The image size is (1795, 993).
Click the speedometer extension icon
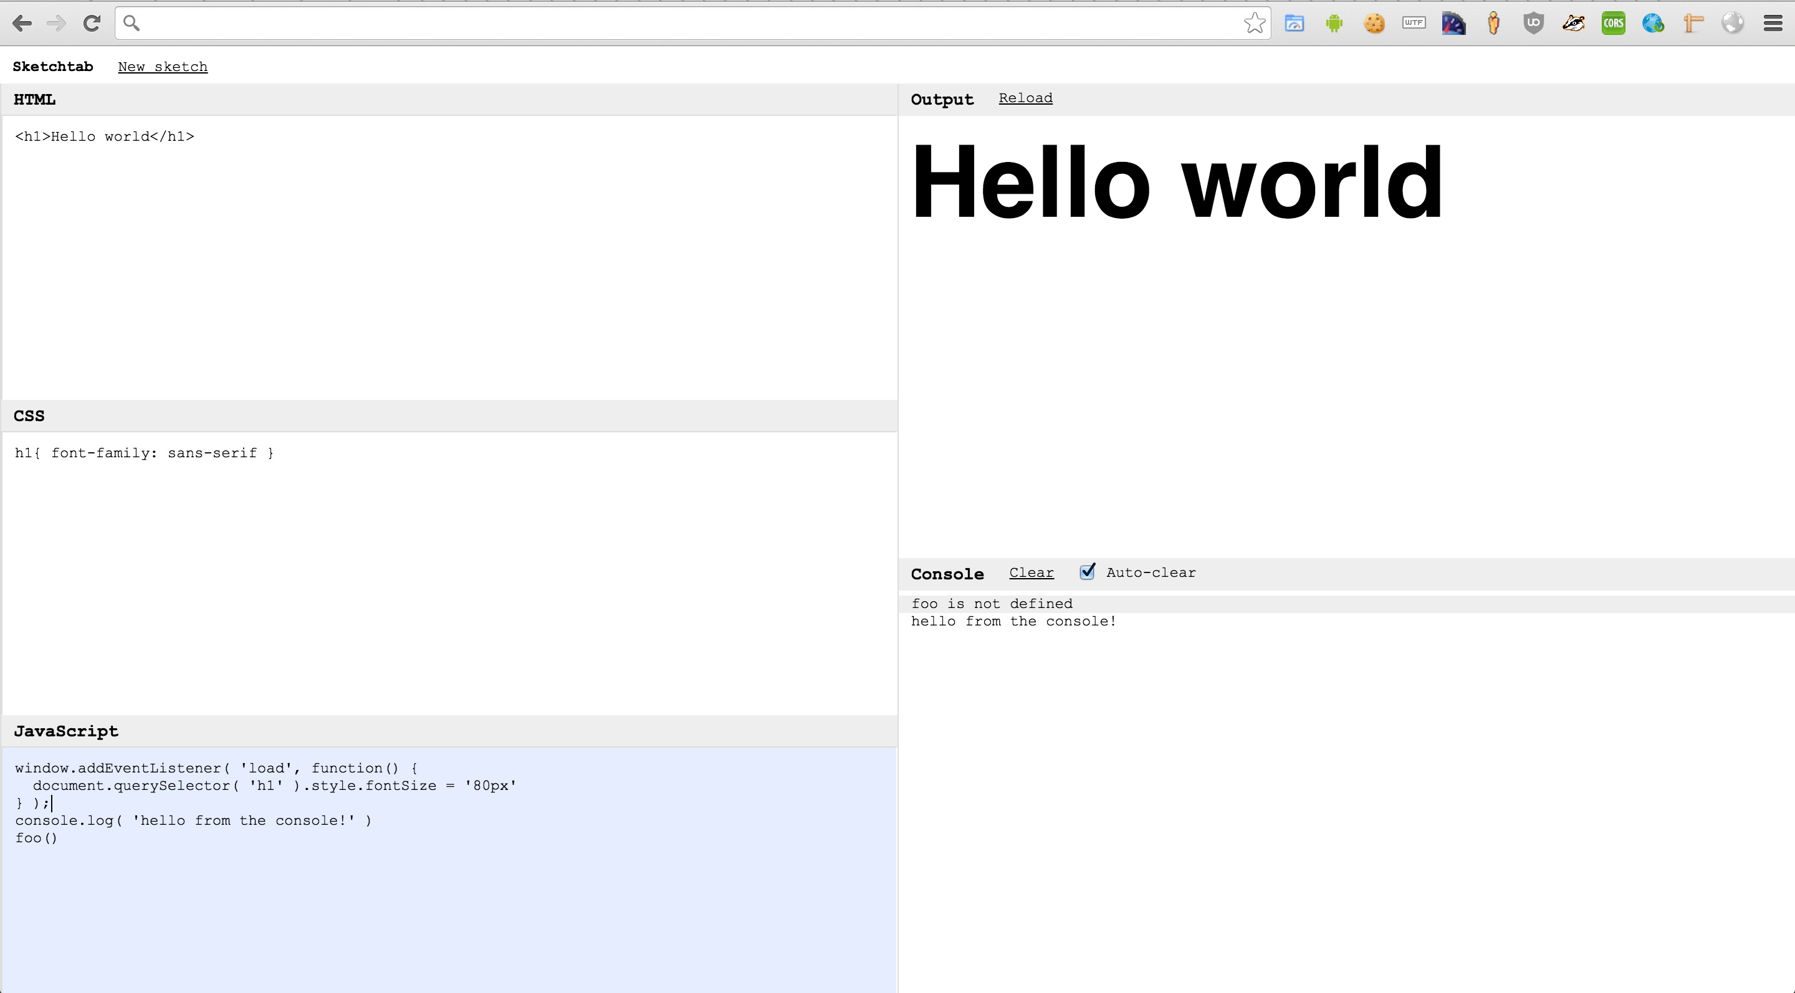click(x=1453, y=24)
